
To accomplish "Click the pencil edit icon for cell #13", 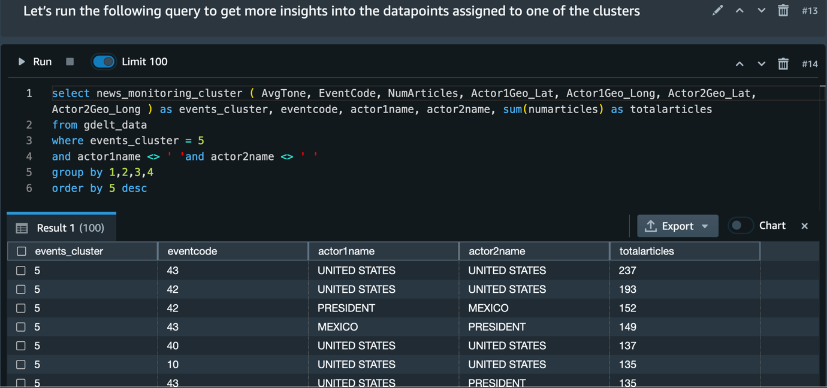I will click(x=717, y=11).
